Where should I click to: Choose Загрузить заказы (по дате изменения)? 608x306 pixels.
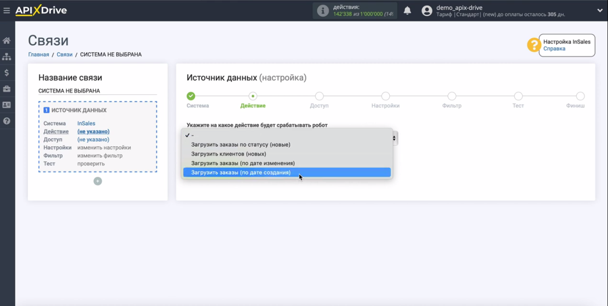click(x=287, y=163)
